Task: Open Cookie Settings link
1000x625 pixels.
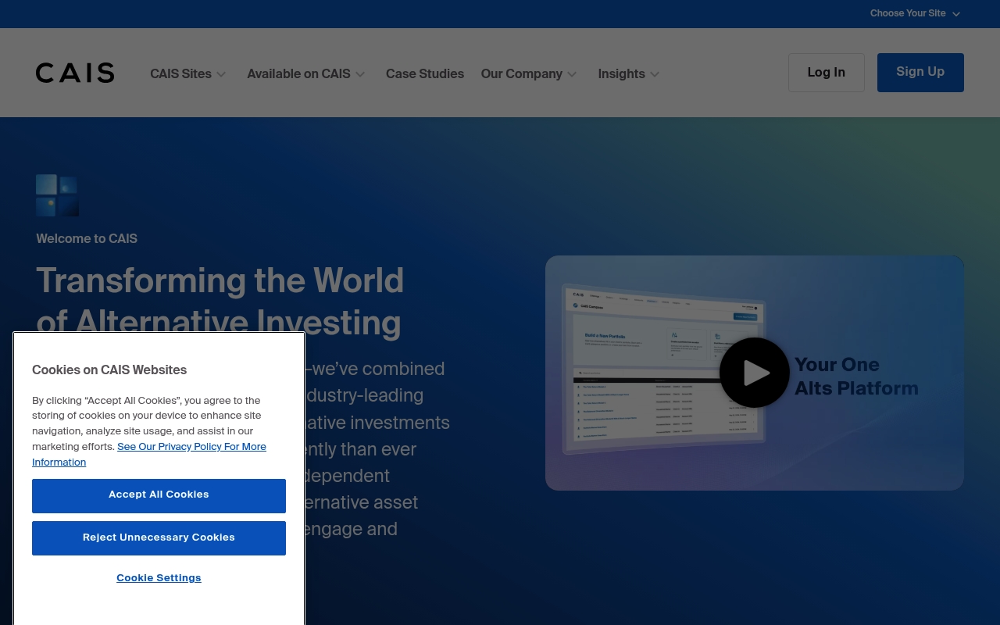Action: tap(159, 578)
